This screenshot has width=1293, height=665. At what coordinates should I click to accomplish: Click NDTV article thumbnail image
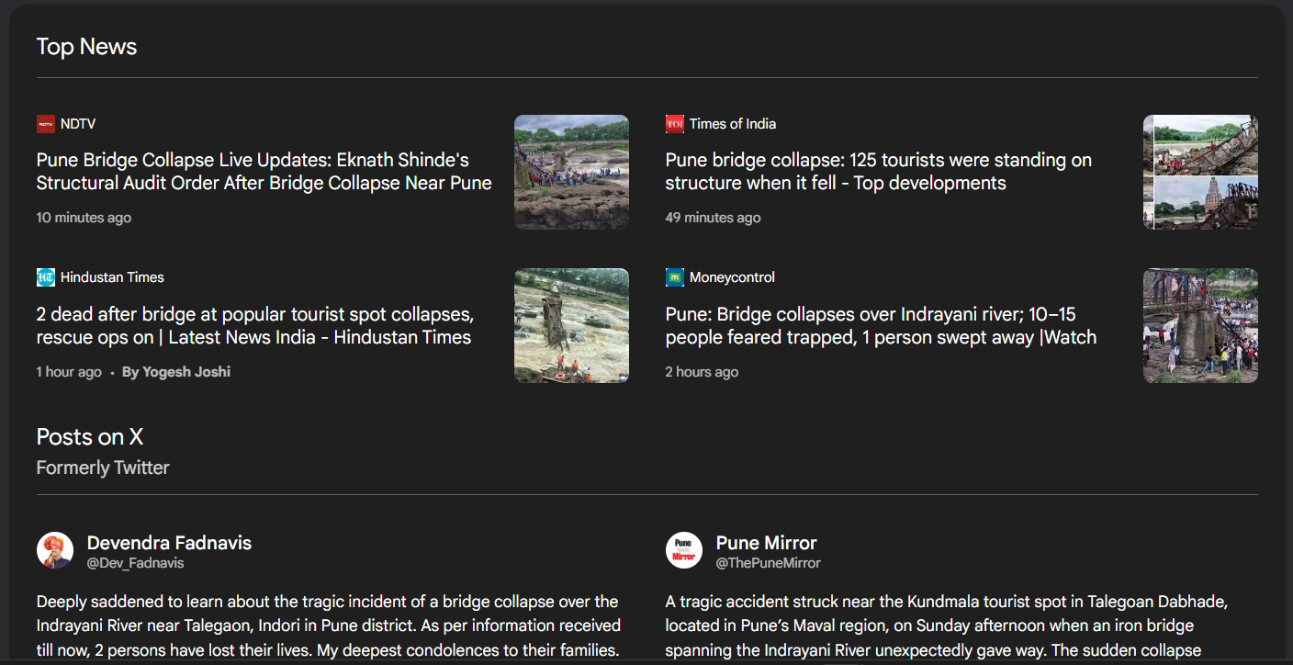coord(571,172)
